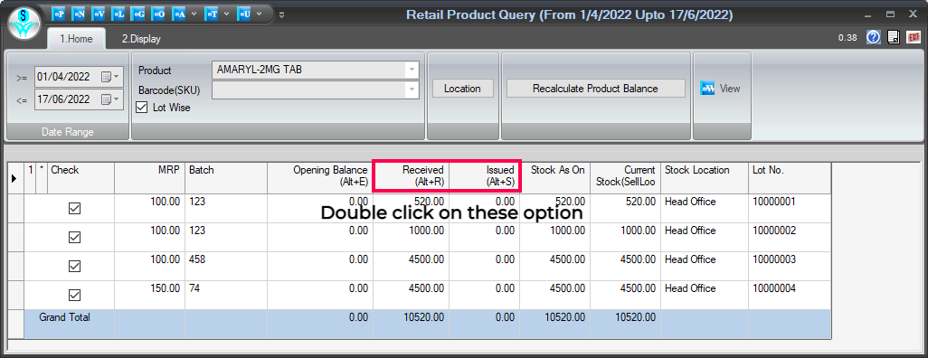Screen dimensions: 928x358
Task: Click the Stock As On cell 1000.00
Action: [555, 237]
